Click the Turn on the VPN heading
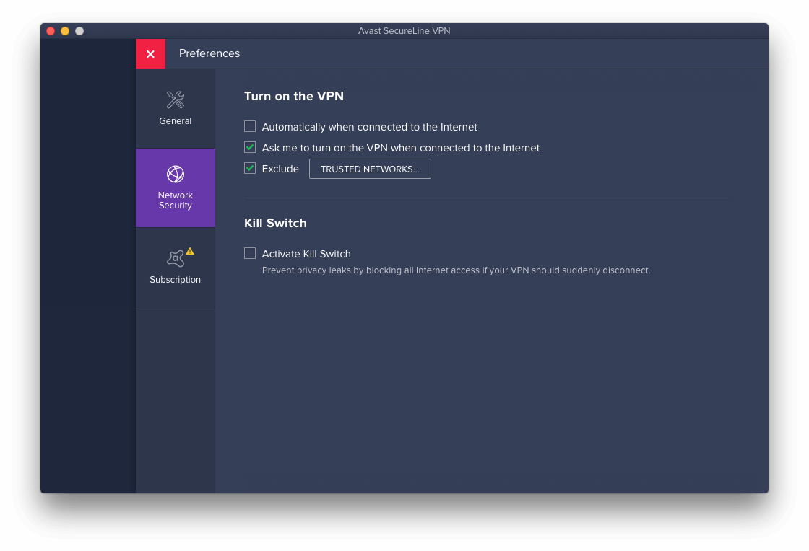 294,97
